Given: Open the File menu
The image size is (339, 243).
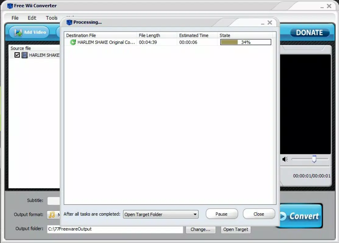Looking at the screenshot, I should point(15,18).
